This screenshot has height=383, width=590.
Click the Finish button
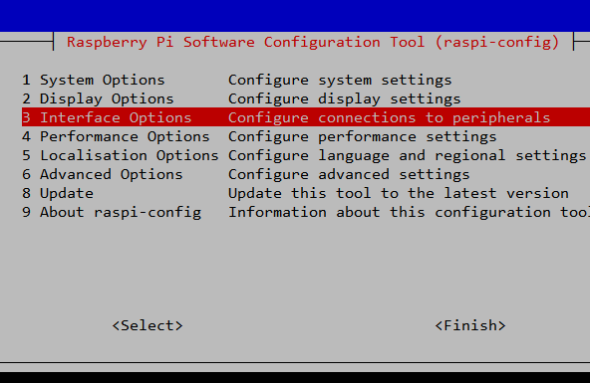click(x=470, y=325)
